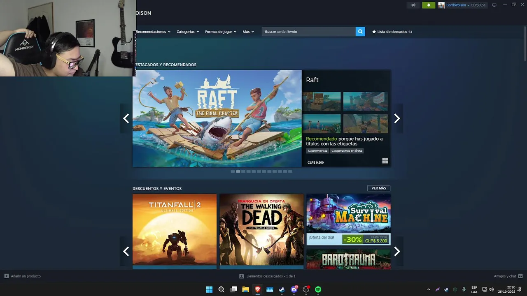527x296 pixels.
Task: Go to previous featured game with left arrow
Action: click(126, 118)
